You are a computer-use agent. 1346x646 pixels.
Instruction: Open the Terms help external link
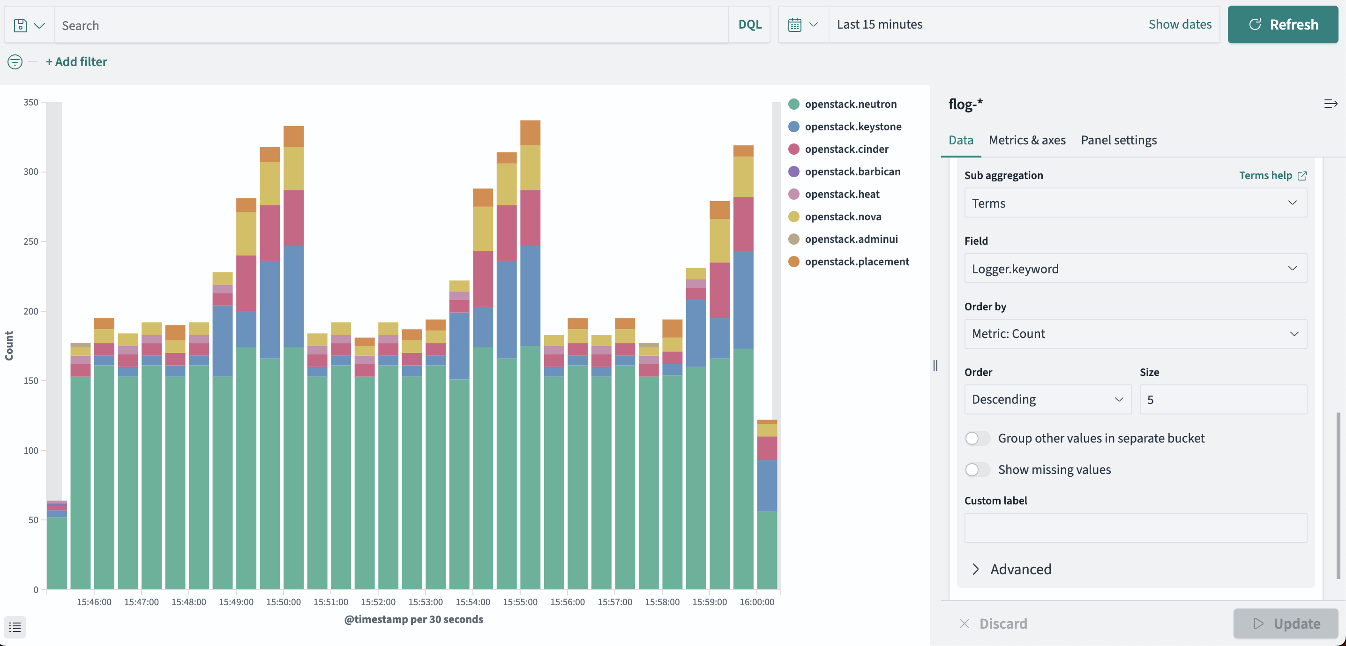(1272, 176)
